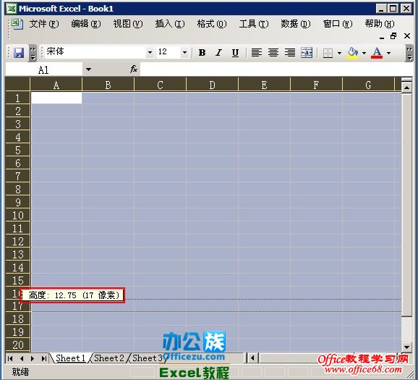Click vertical scrollbar up arrow
This screenshot has width=418, height=380.
(x=407, y=88)
